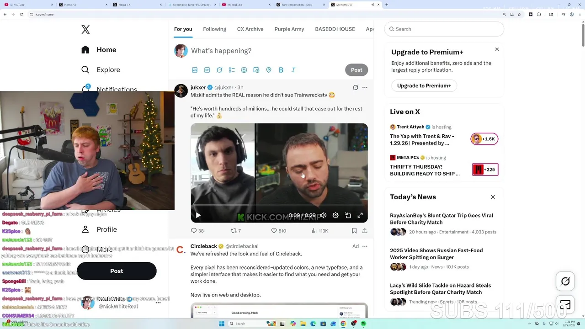Reply to jukxer's post (38 replies)
Viewport: 585px width, 329px height.
tap(197, 231)
